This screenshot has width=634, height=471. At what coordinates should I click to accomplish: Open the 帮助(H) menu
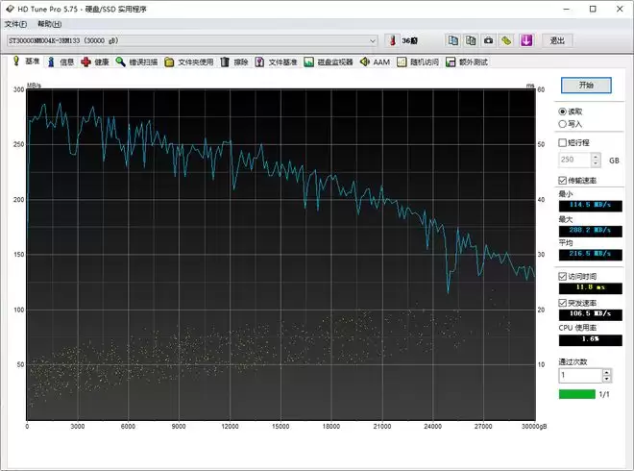[50, 23]
